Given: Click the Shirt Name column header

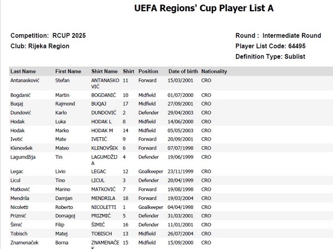Looking at the screenshot, I should click(104, 72).
